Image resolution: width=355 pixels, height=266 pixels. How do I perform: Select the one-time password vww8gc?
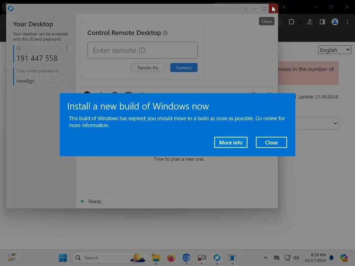pyautogui.click(x=26, y=81)
